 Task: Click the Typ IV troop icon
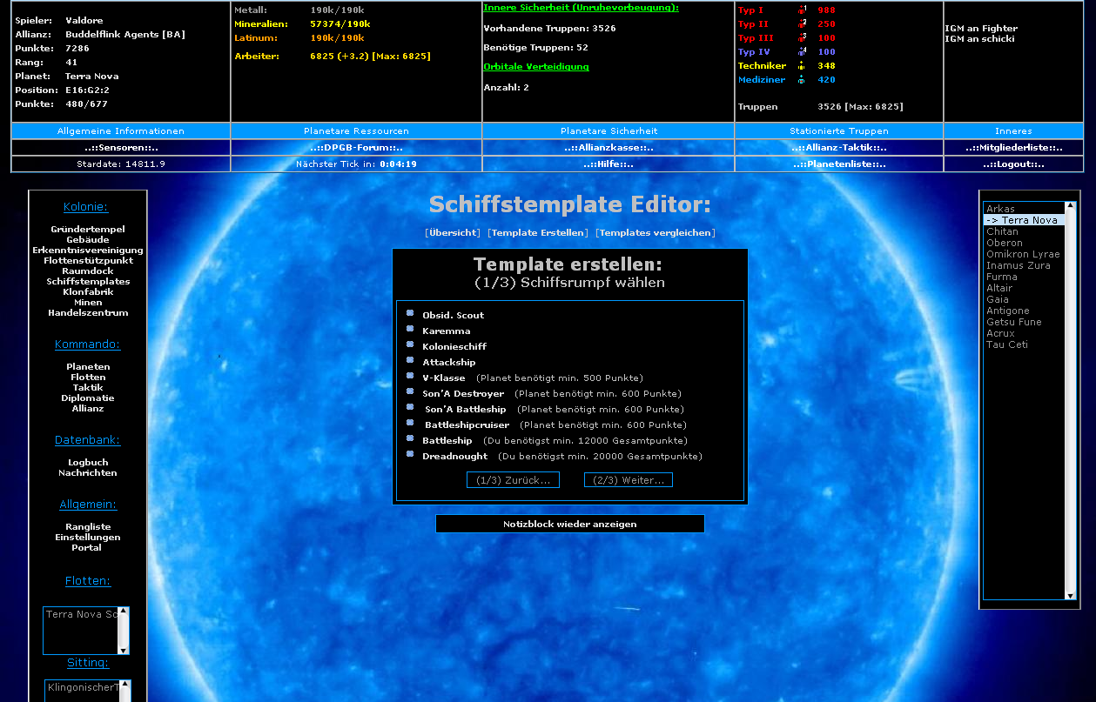[x=803, y=52]
